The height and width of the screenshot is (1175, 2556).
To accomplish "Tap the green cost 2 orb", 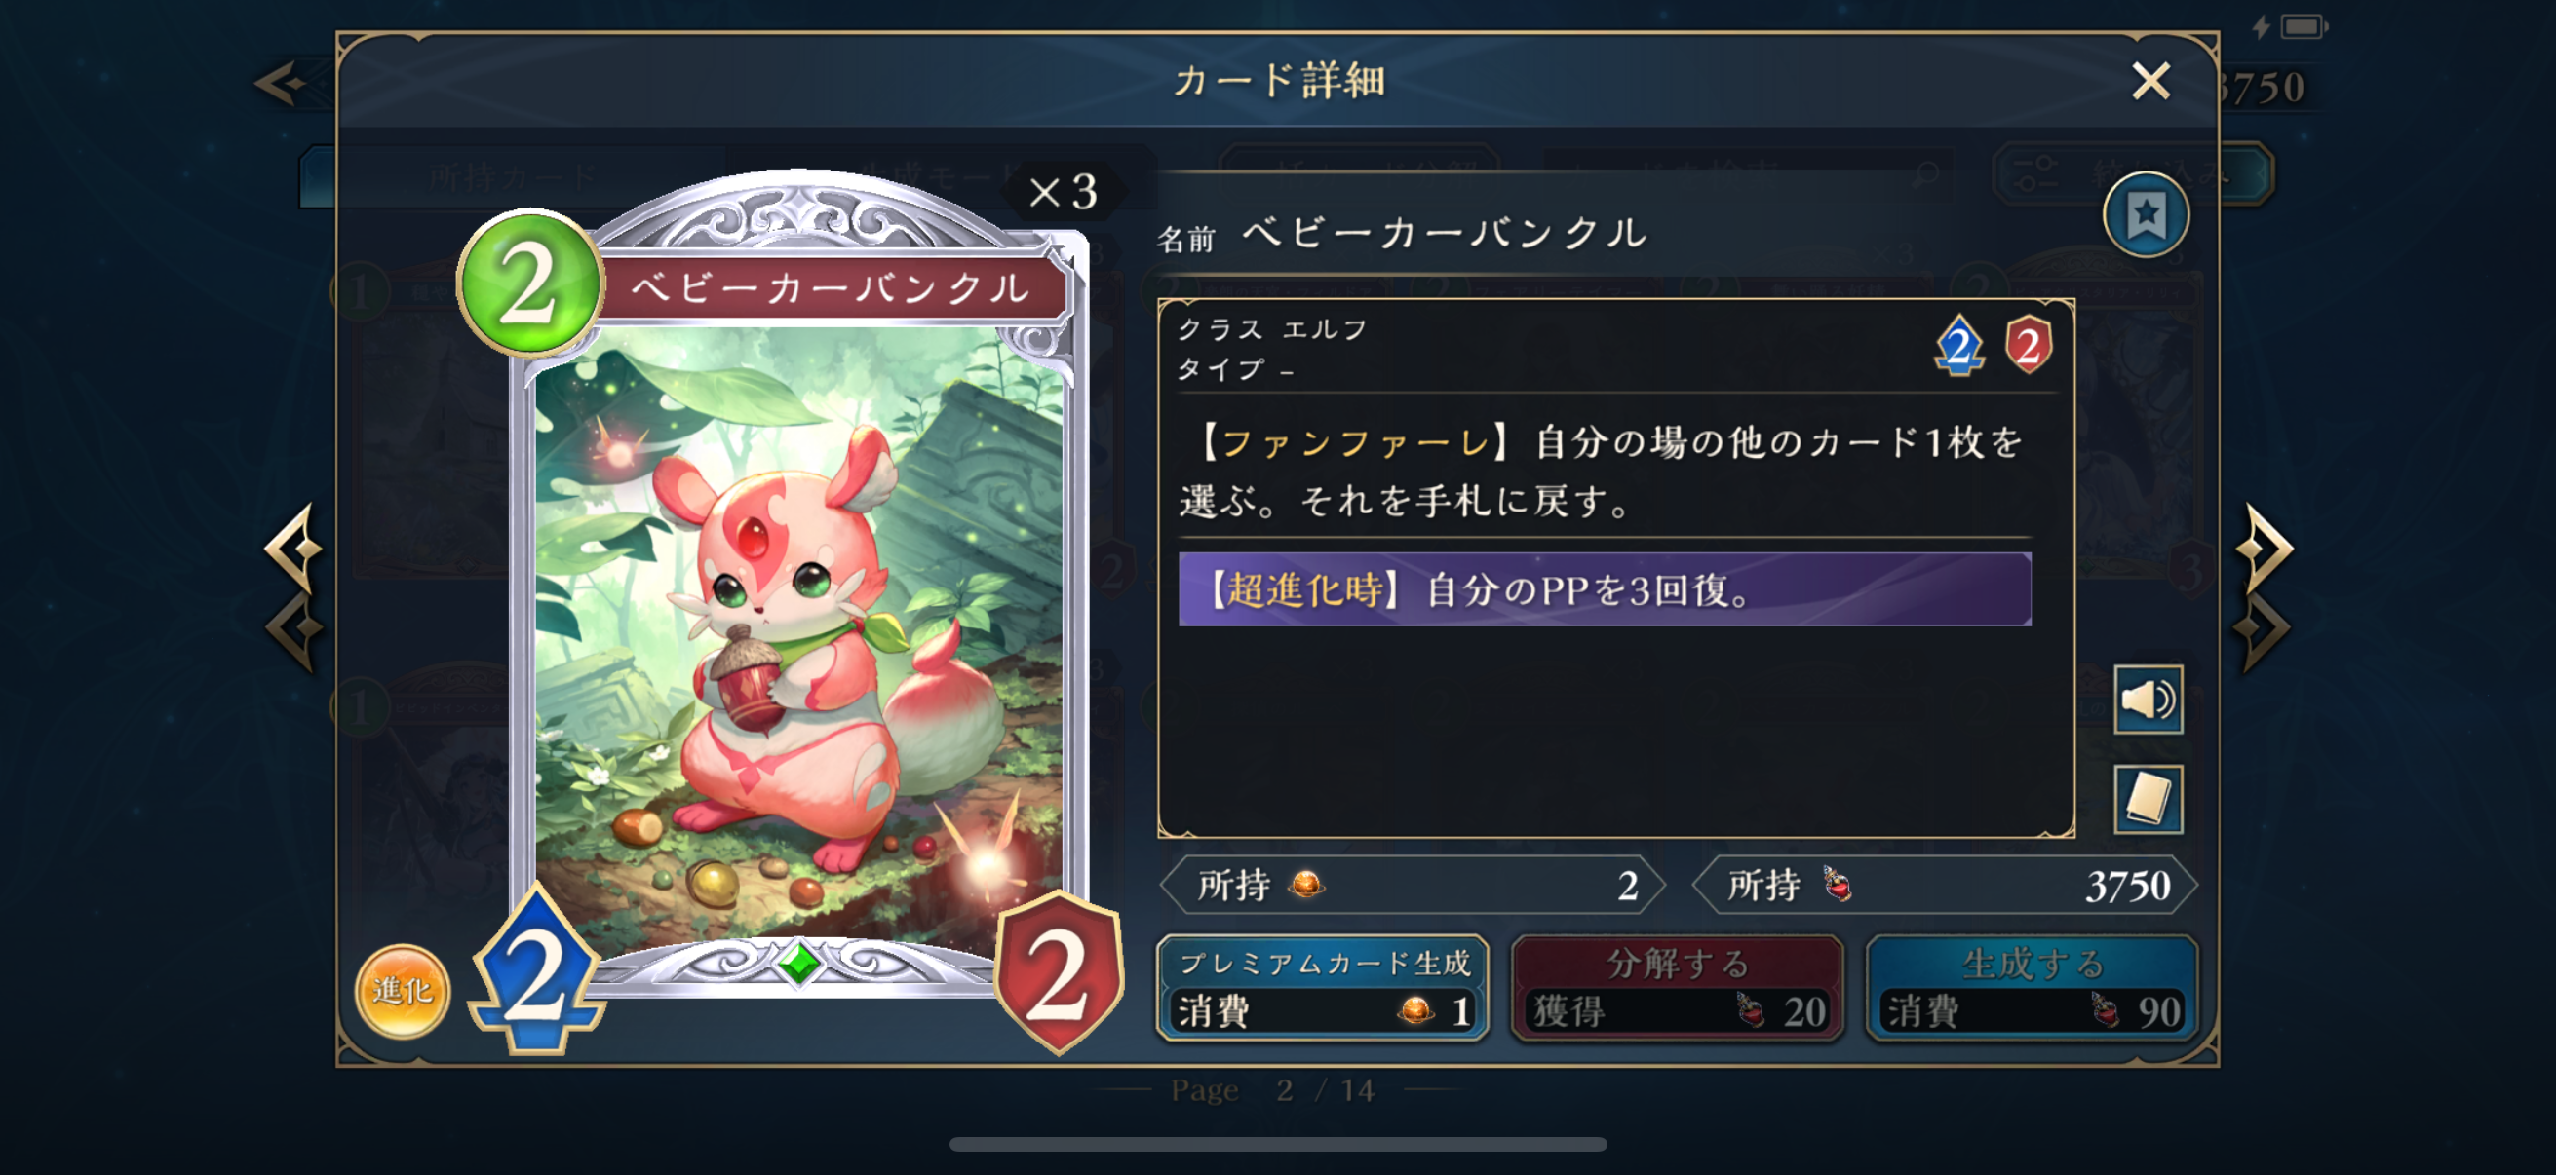I will [531, 283].
